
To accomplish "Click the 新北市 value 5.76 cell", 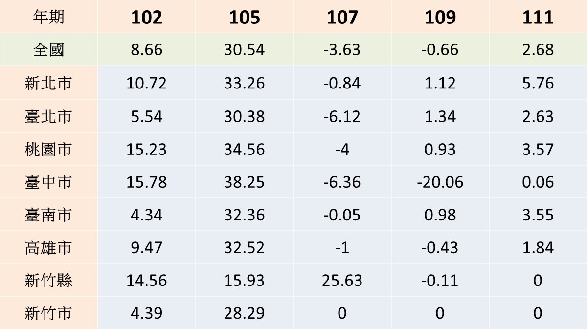I will [538, 83].
